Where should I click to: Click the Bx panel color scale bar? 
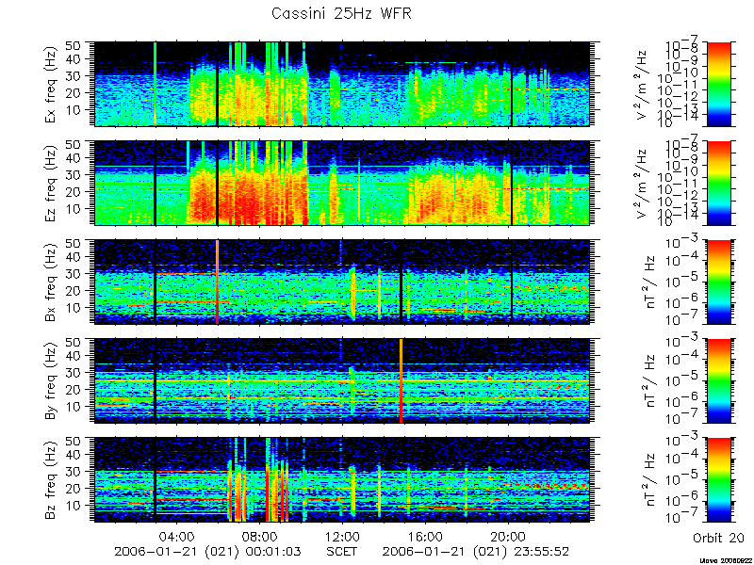[x=719, y=282]
